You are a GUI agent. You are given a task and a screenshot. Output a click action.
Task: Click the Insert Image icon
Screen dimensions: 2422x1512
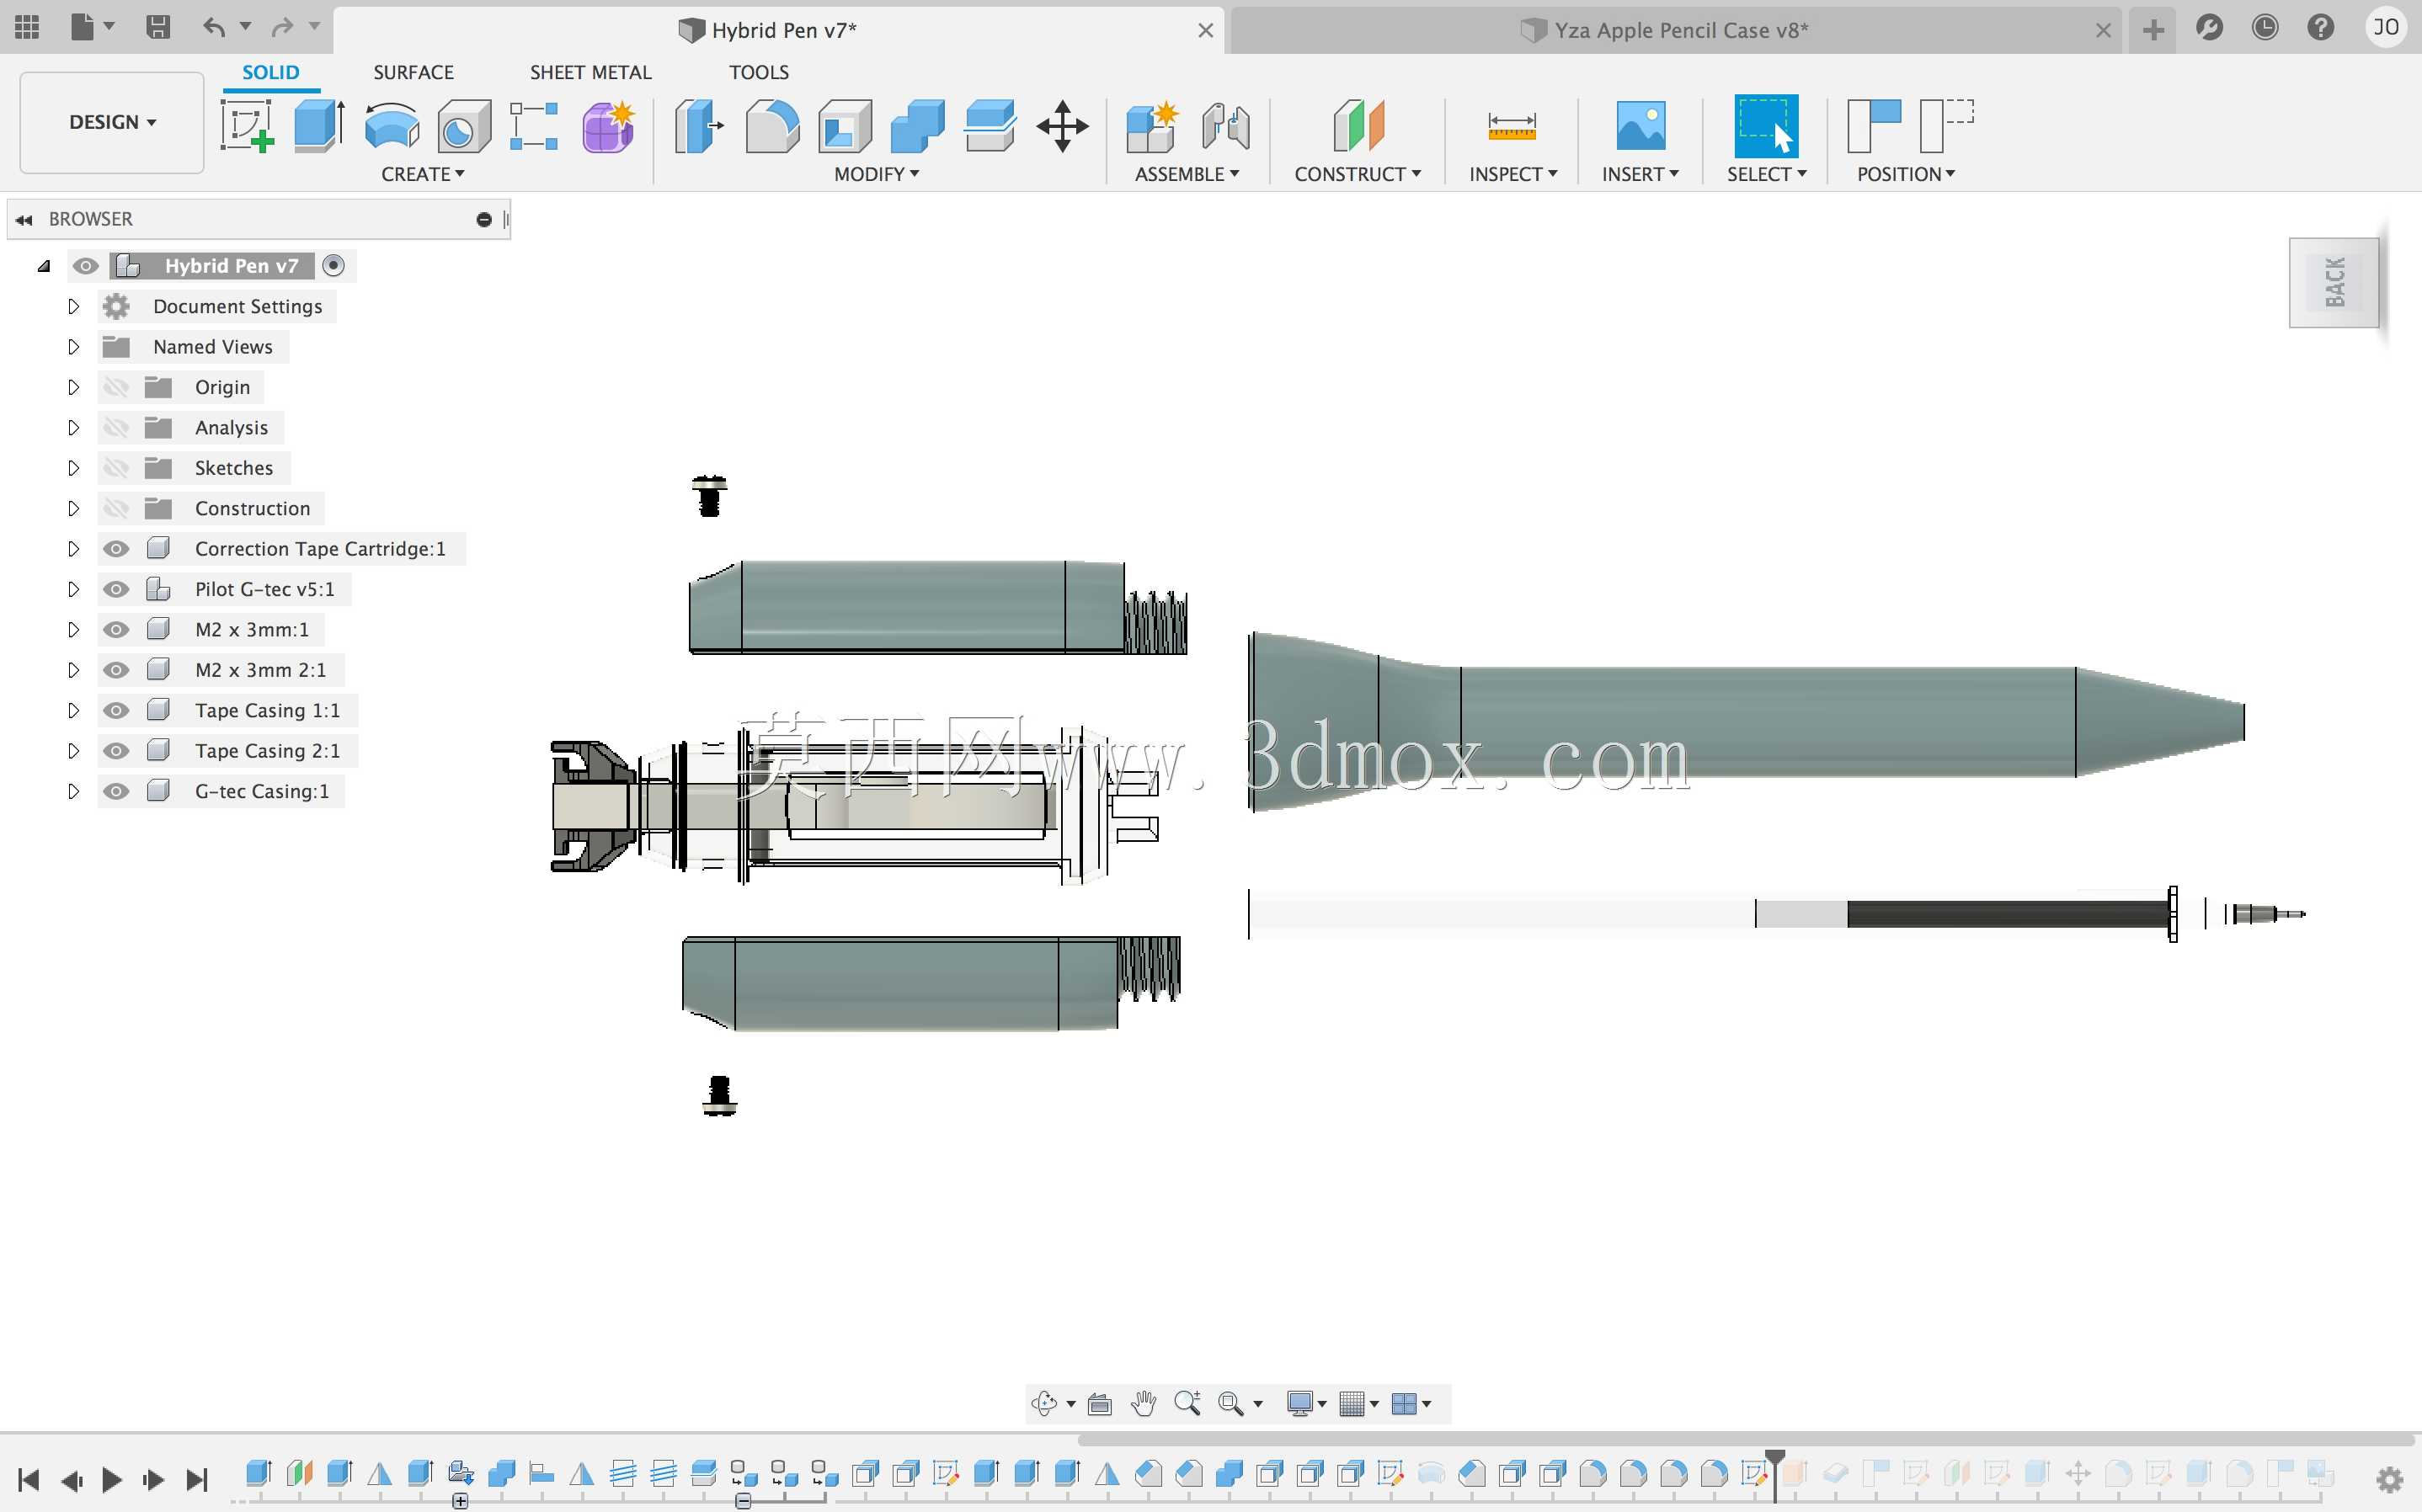[x=1640, y=126]
